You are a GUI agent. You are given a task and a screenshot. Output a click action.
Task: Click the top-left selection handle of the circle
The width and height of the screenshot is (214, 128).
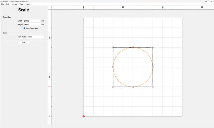click(113, 47)
